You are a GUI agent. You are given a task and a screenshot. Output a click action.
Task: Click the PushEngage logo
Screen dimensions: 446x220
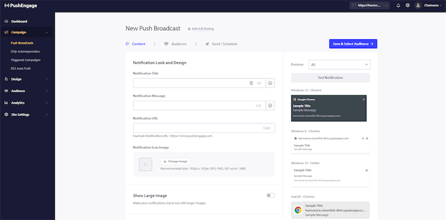pyautogui.click(x=21, y=5)
